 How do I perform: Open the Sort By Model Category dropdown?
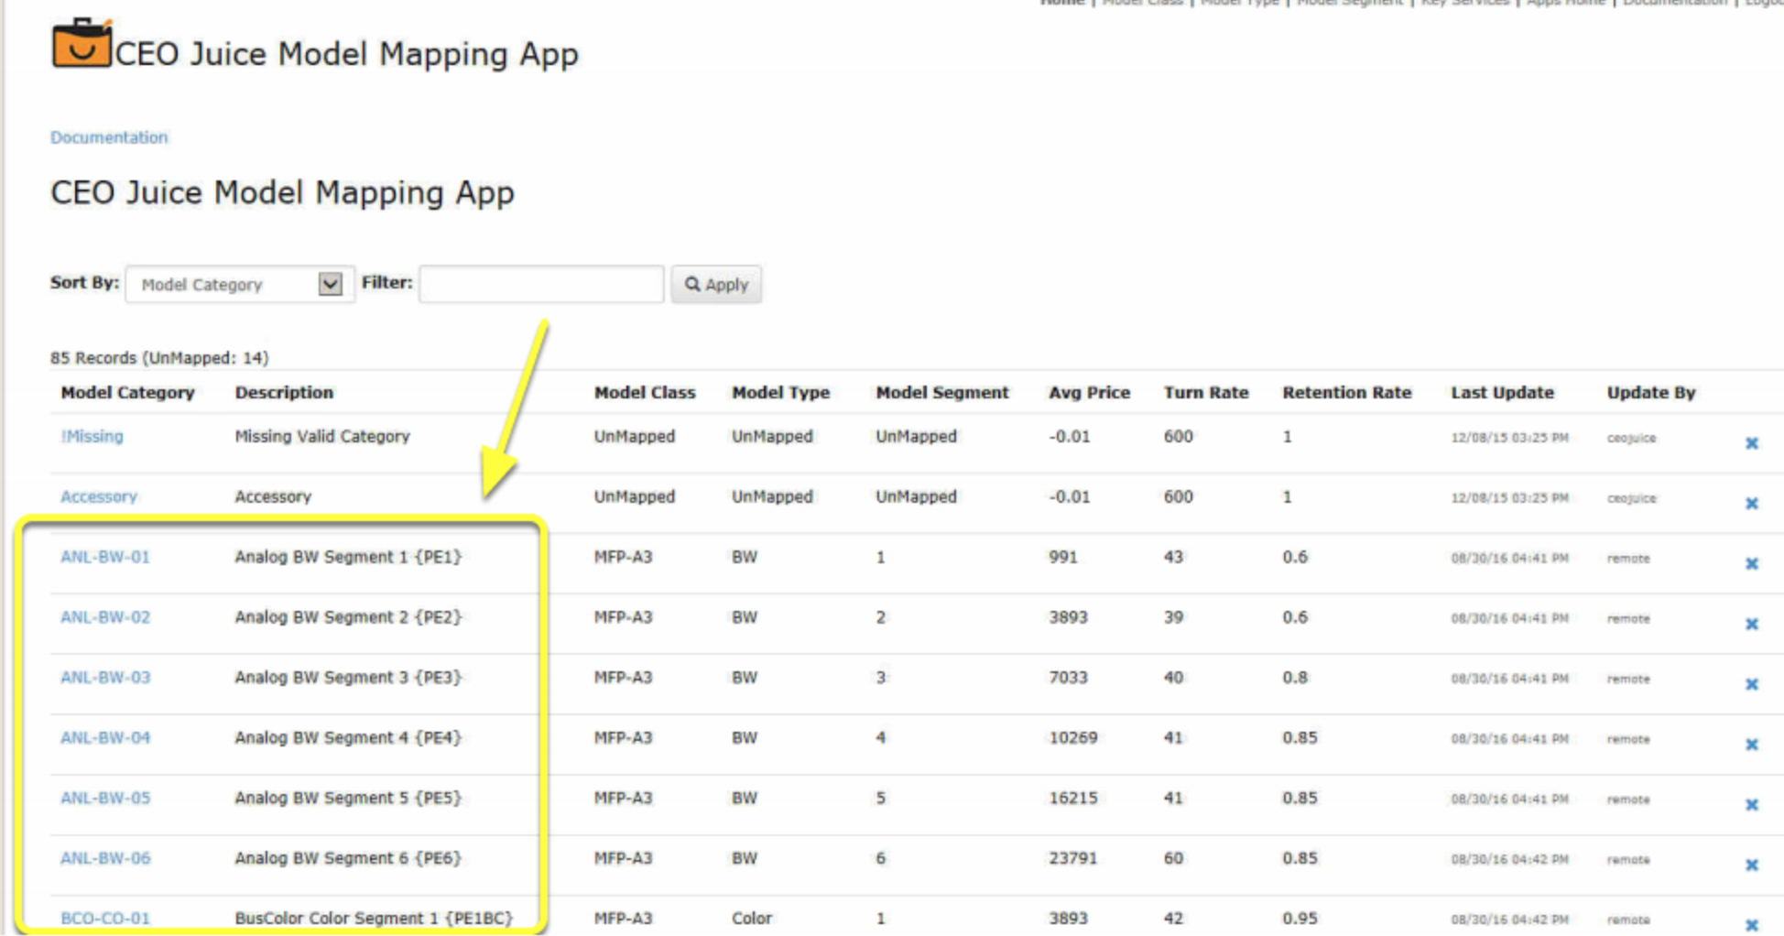coord(240,284)
